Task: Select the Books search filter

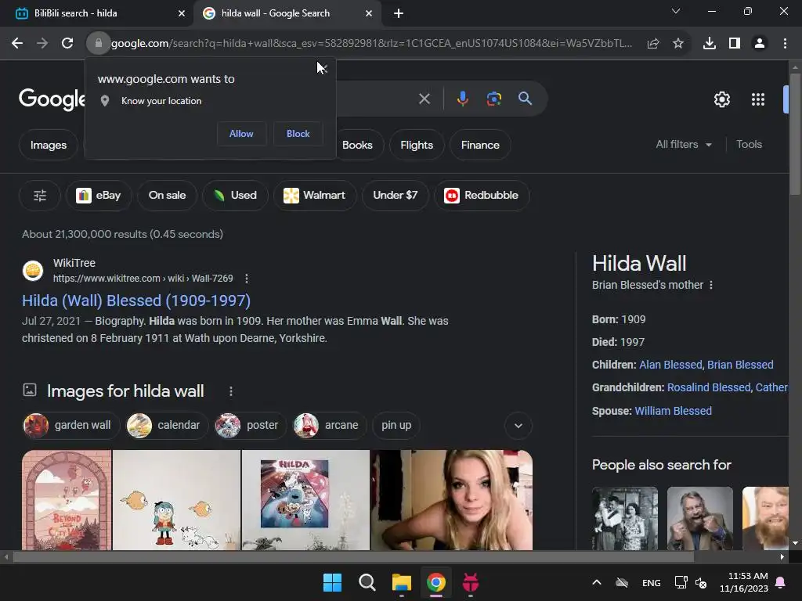Action: tap(357, 145)
